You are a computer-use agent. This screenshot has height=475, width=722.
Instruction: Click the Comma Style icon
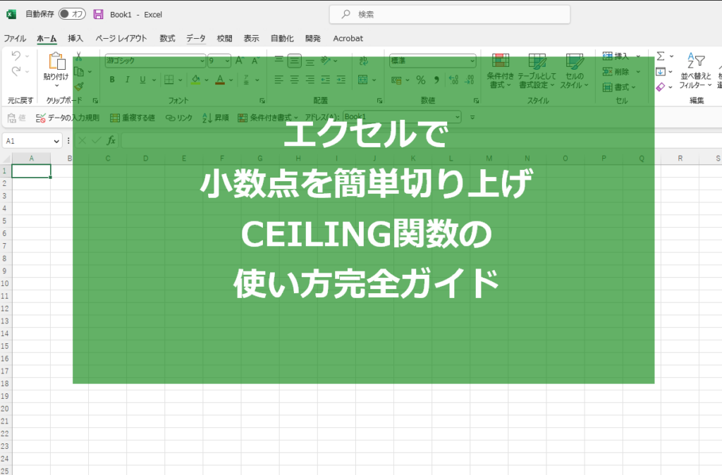point(436,80)
